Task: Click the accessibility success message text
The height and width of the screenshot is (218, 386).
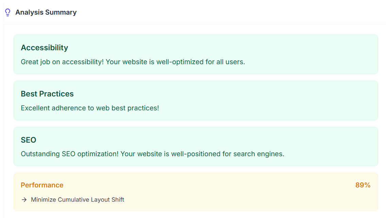Action: point(134,62)
